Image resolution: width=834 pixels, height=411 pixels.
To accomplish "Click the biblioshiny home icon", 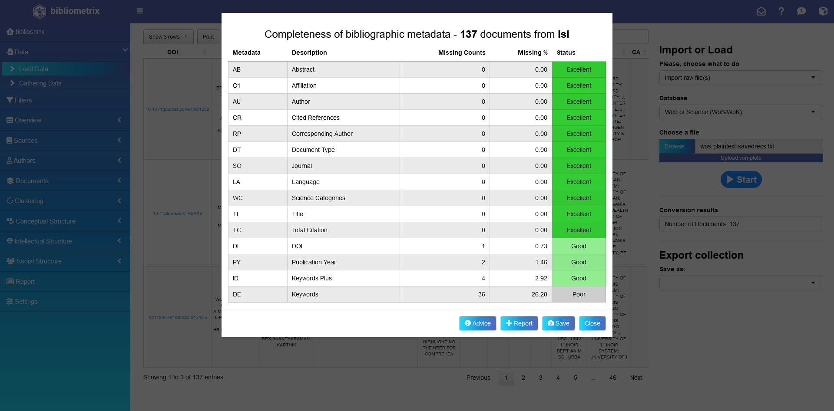I will click(10, 32).
